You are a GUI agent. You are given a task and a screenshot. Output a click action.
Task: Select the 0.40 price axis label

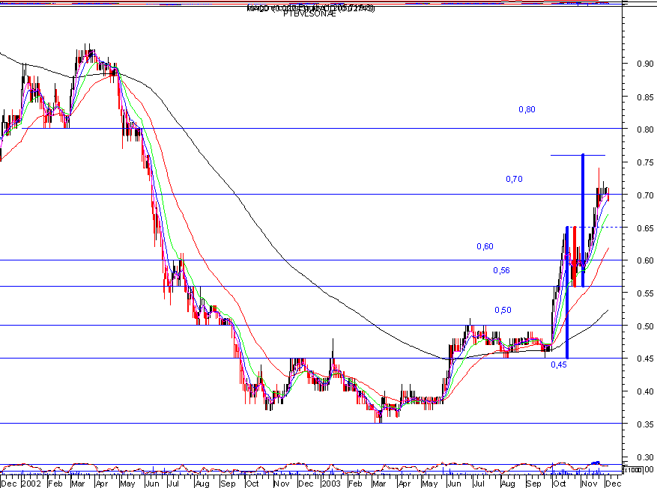click(x=645, y=391)
